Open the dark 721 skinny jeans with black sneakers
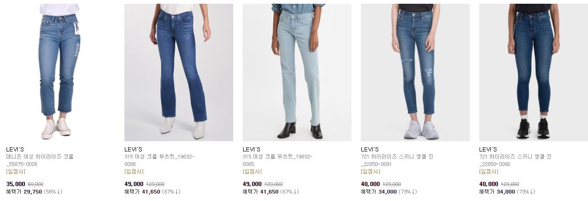 [533, 72]
